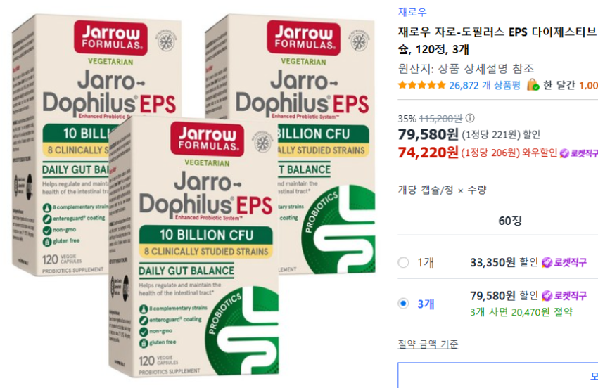Click the 79,580원 discounted price text
The image size is (598, 388).
(x=428, y=134)
